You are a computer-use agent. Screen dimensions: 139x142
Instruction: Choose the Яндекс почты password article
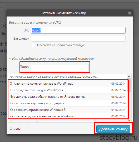68,97
